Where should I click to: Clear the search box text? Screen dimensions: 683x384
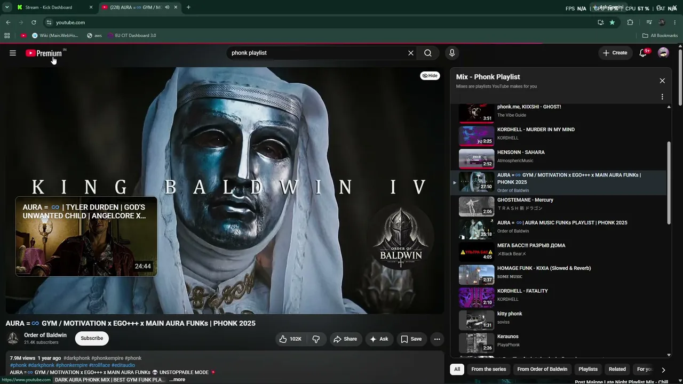pos(411,53)
